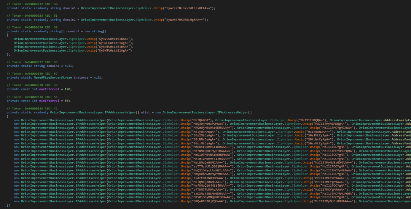Click the comment 'Token: 0x04000039 RID: 57'
This screenshot has width=411, height=209.
click(32, 74)
